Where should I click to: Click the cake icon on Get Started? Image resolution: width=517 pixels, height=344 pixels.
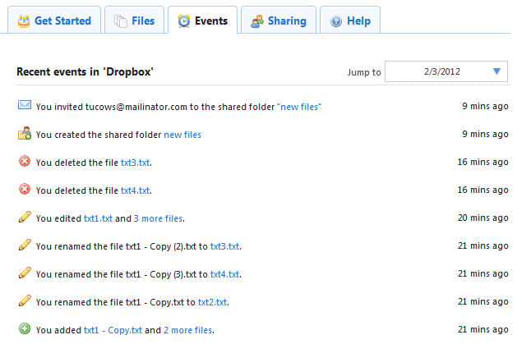click(x=24, y=21)
